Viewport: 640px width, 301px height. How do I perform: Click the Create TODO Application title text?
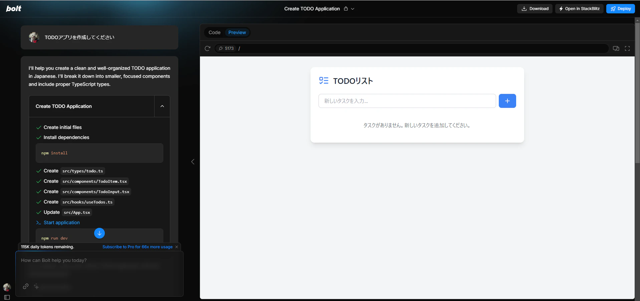click(64, 106)
